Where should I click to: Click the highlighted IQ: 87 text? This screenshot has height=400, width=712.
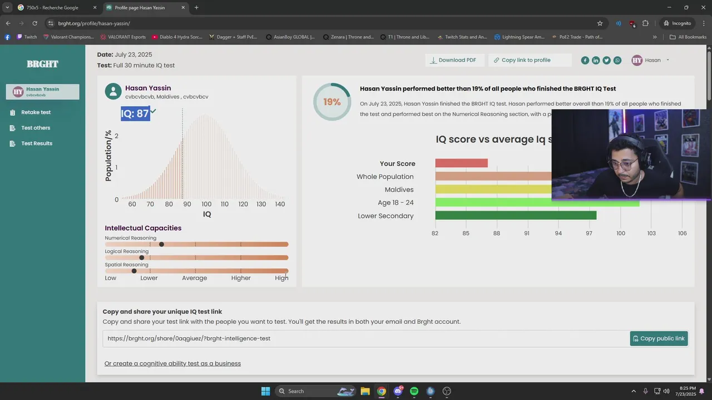click(135, 113)
